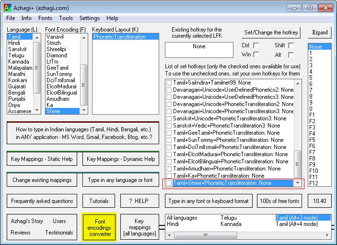This screenshot has height=245, width=337.
Task: Check Tamil+Amudham+PhoneticTransliteration entry
Action: click(x=169, y=169)
